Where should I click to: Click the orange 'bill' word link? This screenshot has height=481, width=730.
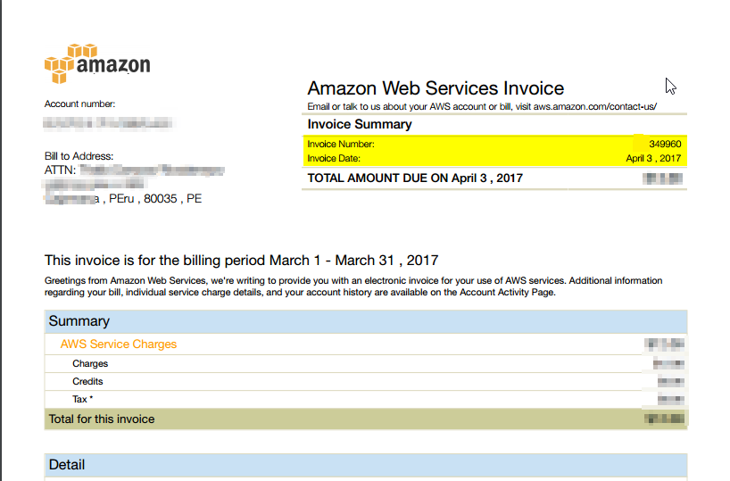(x=505, y=107)
